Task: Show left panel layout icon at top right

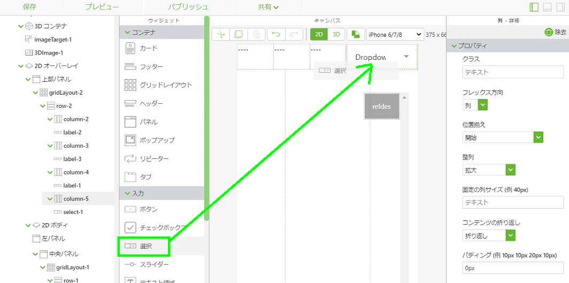Action: (x=534, y=7)
